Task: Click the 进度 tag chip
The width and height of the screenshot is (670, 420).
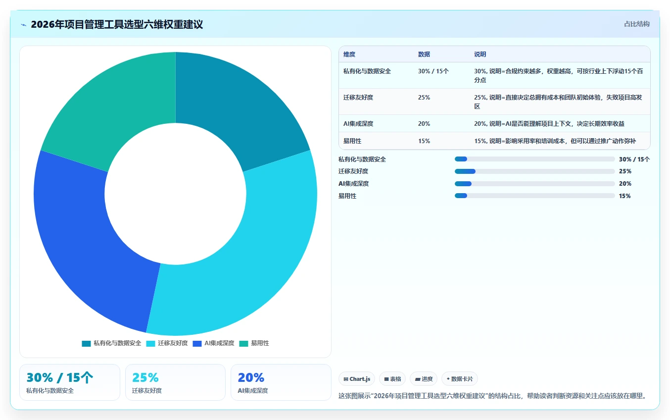Action: point(424,379)
